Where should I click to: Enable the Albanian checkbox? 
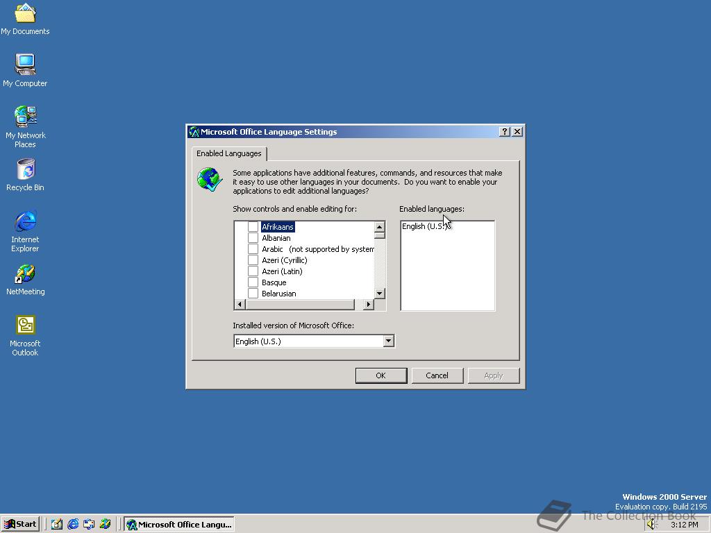point(253,238)
